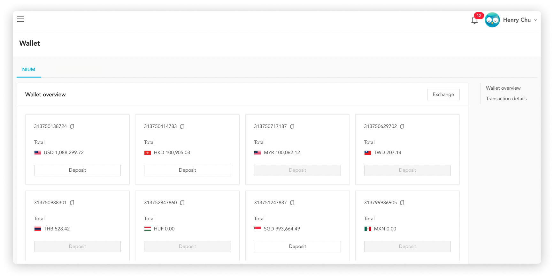Select the HKD 100,905.03 balance
Image resolution: width=554 pixels, height=278 pixels.
coord(172,153)
